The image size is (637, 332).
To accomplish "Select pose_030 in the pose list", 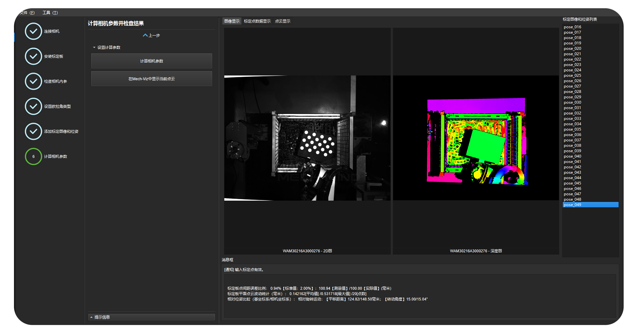I will 591,102.
